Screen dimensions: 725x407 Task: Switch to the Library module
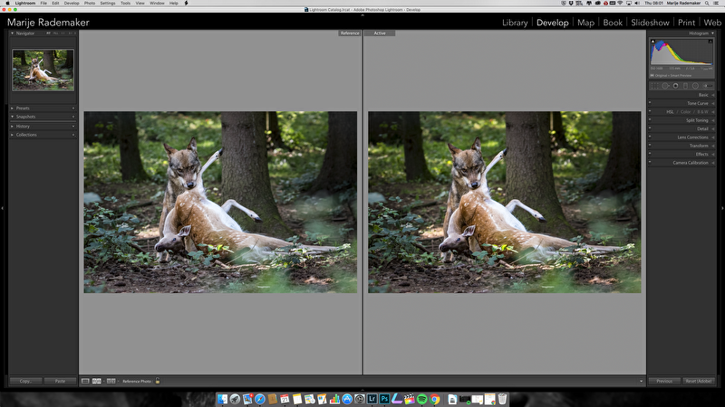(x=515, y=22)
